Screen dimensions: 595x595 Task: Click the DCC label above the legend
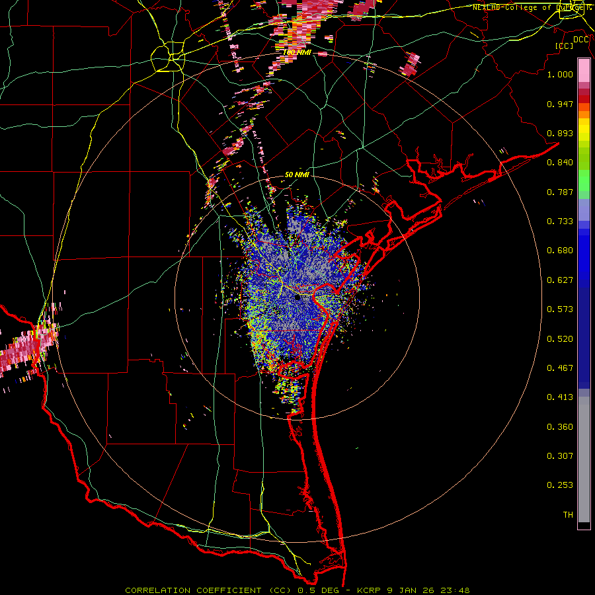click(x=581, y=40)
